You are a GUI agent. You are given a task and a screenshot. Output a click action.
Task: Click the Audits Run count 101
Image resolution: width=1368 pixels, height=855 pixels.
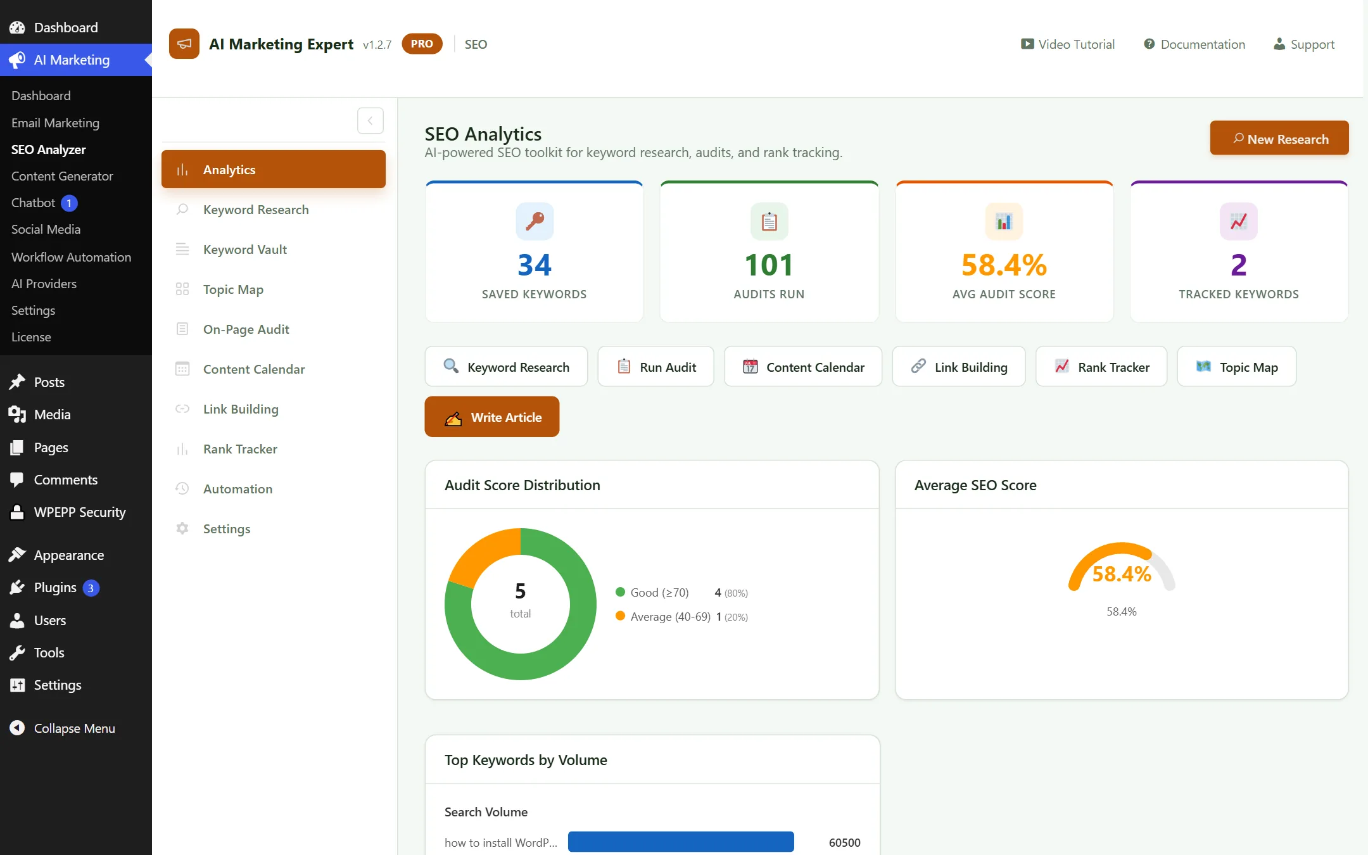tap(769, 265)
